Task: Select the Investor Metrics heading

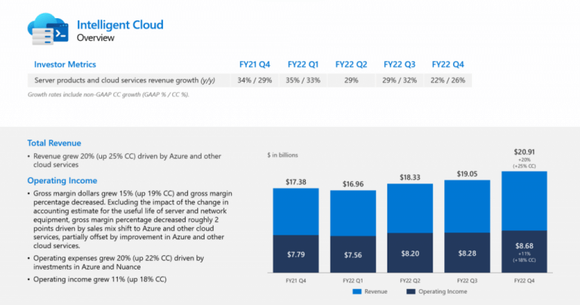Action: click(65, 64)
